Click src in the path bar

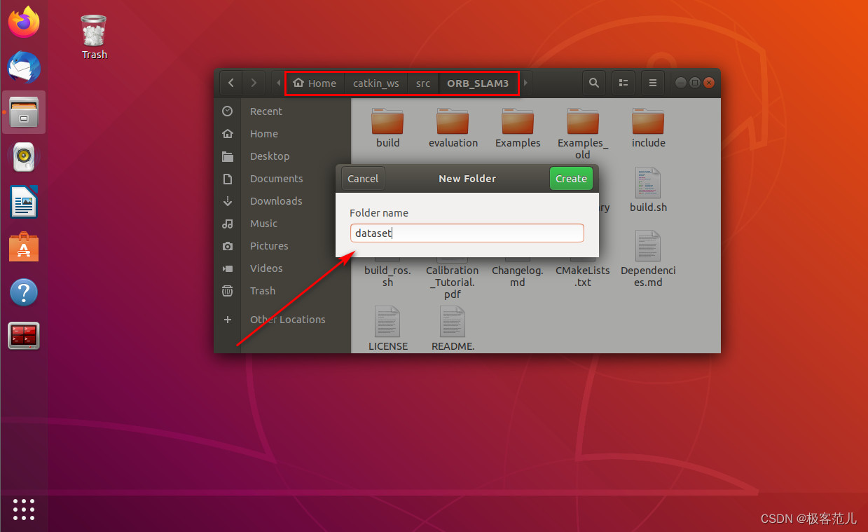tap(423, 83)
